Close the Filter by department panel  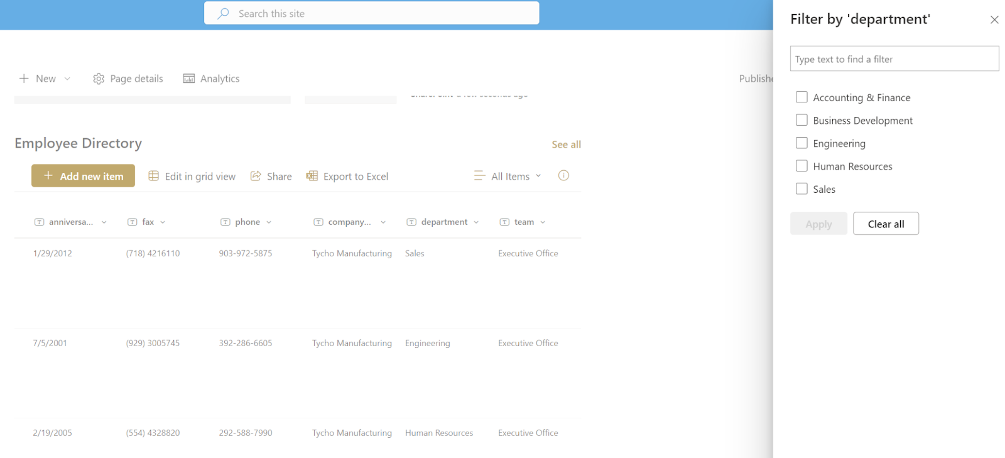tap(994, 19)
